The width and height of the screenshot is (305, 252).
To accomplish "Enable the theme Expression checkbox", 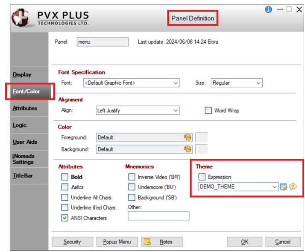I will pyautogui.click(x=202, y=177).
